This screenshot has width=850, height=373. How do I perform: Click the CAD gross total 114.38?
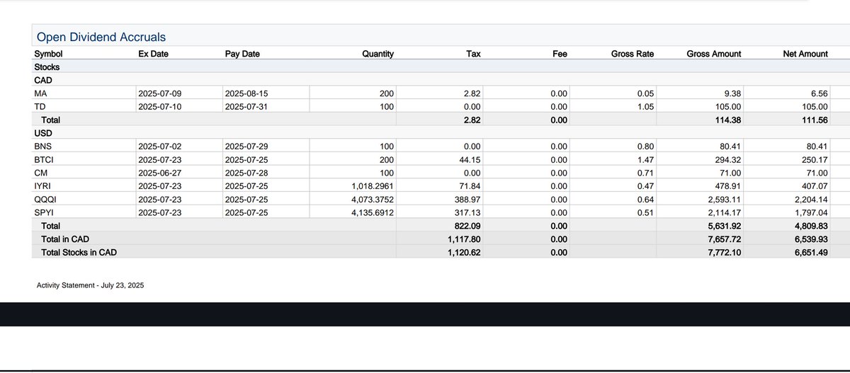click(728, 120)
